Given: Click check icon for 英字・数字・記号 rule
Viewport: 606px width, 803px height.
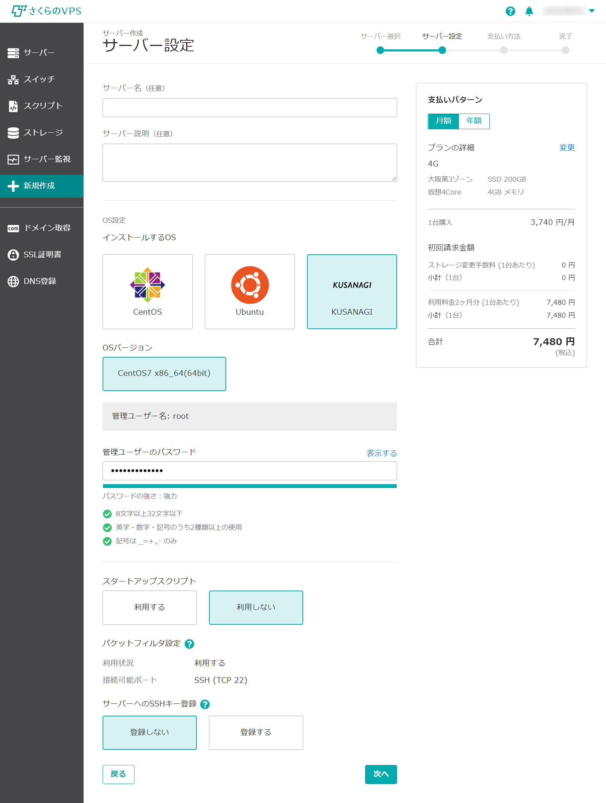Looking at the screenshot, I should coord(107,527).
